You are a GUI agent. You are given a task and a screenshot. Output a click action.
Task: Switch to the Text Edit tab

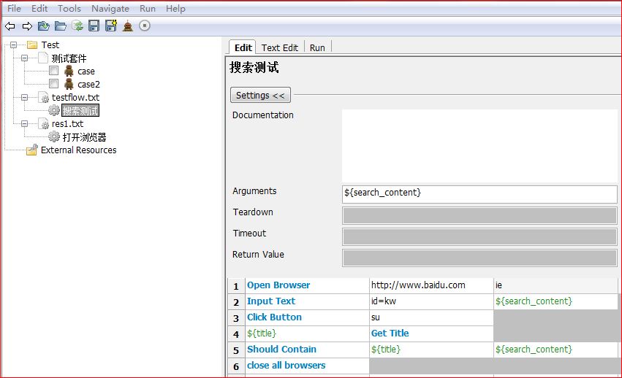pos(280,47)
